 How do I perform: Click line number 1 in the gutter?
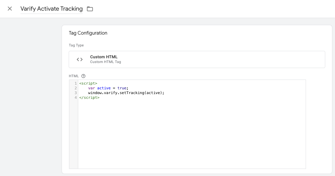tap(76, 83)
